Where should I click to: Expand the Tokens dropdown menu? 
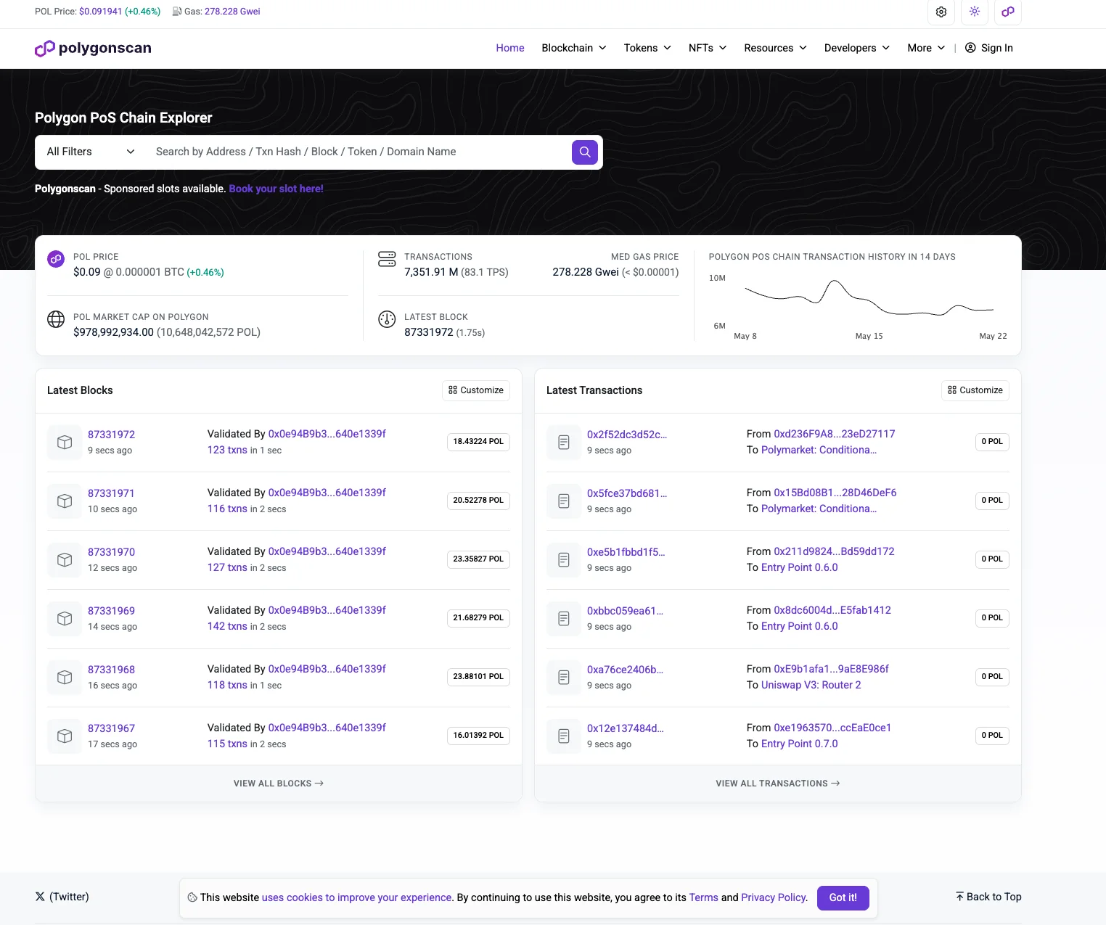coord(647,48)
